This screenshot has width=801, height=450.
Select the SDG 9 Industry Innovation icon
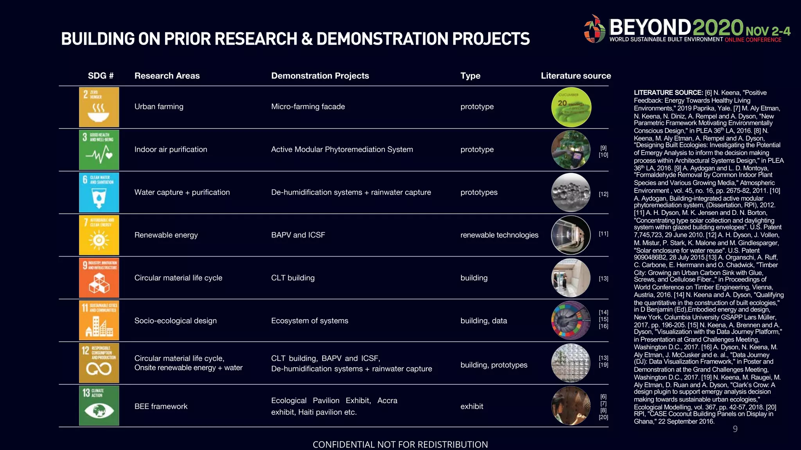pyautogui.click(x=99, y=278)
